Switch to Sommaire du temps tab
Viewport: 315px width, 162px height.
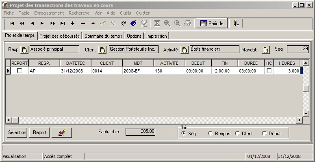point(103,36)
